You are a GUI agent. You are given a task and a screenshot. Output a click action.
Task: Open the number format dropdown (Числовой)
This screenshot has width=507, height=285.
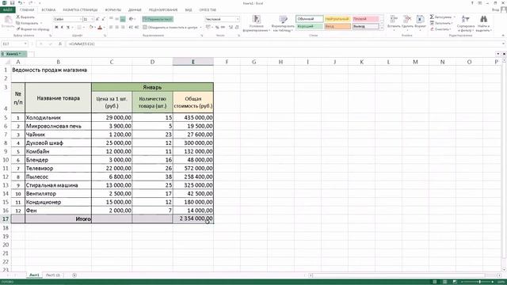click(x=238, y=19)
